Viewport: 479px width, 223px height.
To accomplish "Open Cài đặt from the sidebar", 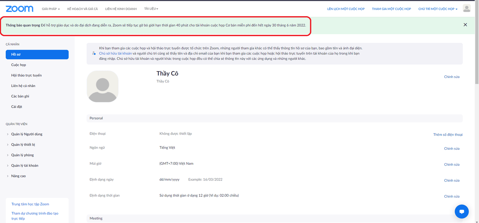I will (17, 107).
